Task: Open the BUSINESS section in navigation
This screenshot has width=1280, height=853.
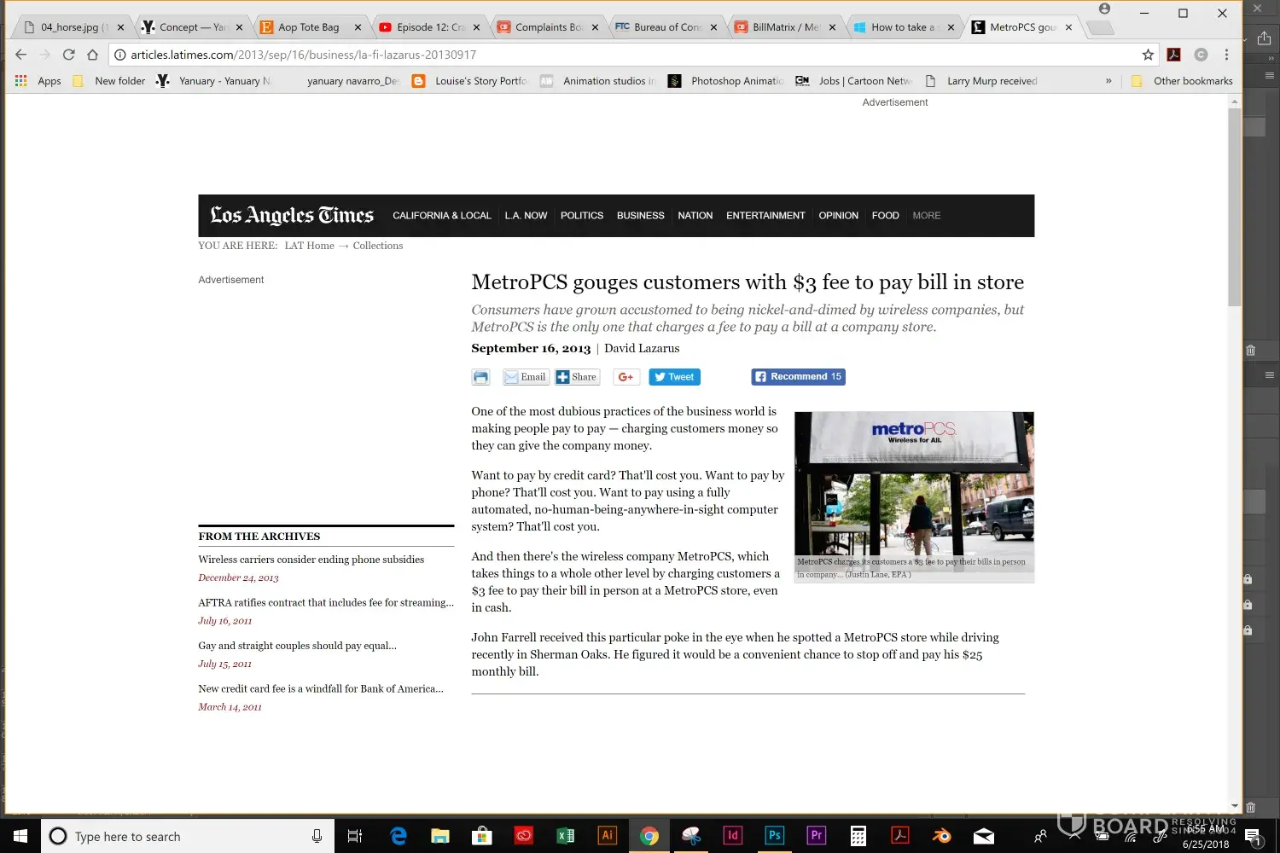Action: pos(640,216)
